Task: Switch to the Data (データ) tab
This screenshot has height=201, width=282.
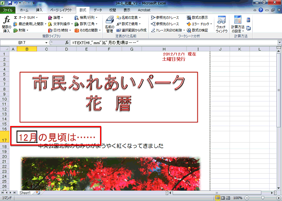Action: click(x=98, y=10)
